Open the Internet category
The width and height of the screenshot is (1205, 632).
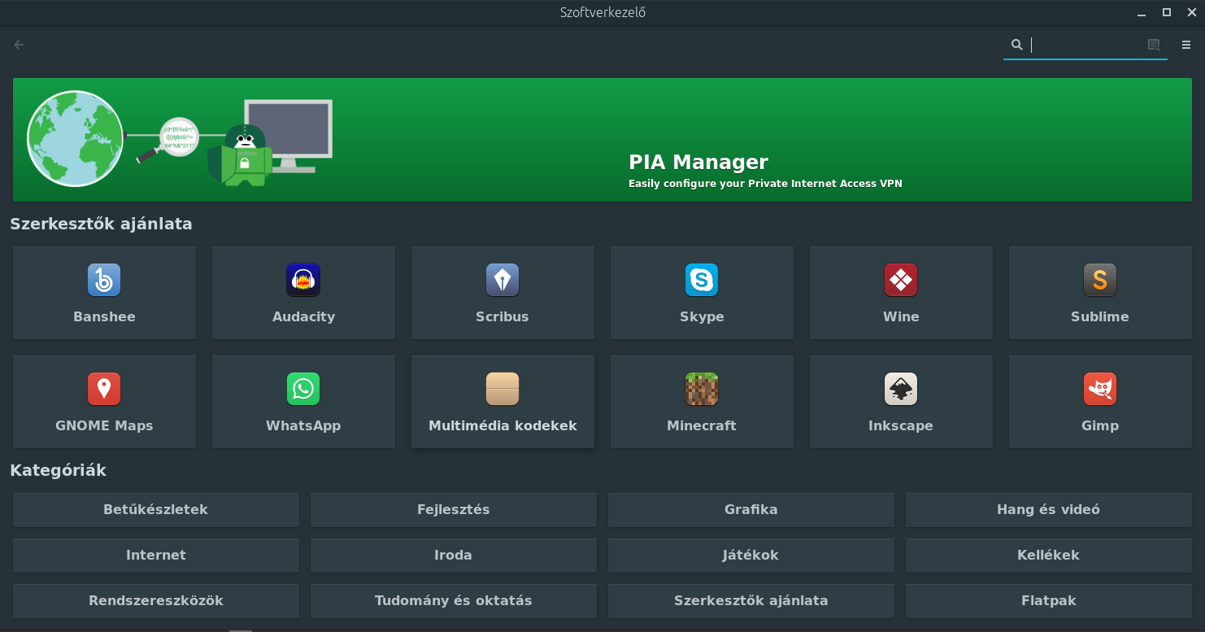[x=156, y=555]
